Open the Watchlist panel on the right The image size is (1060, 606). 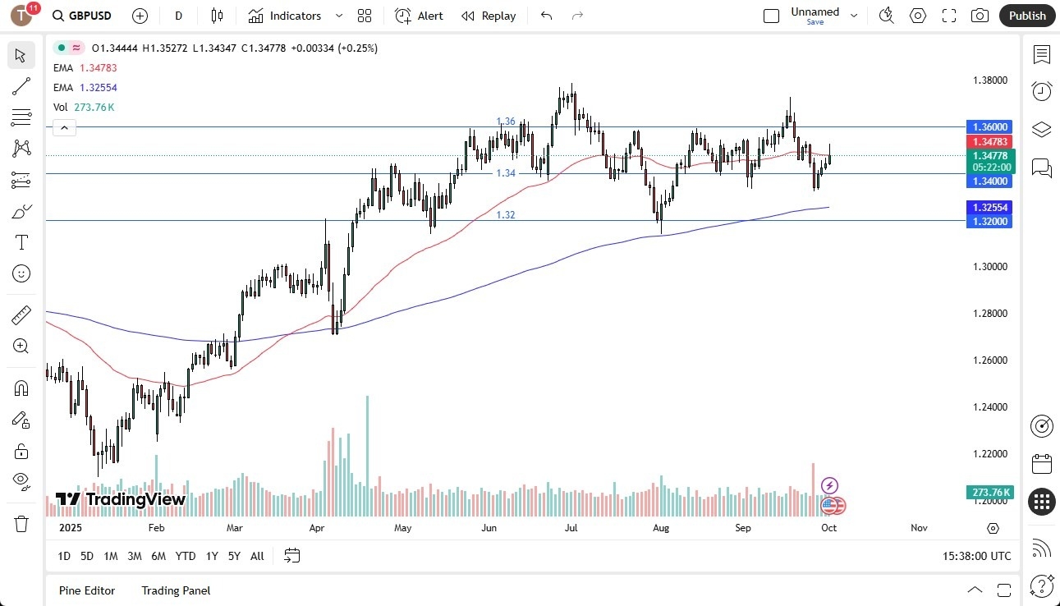(x=1041, y=55)
